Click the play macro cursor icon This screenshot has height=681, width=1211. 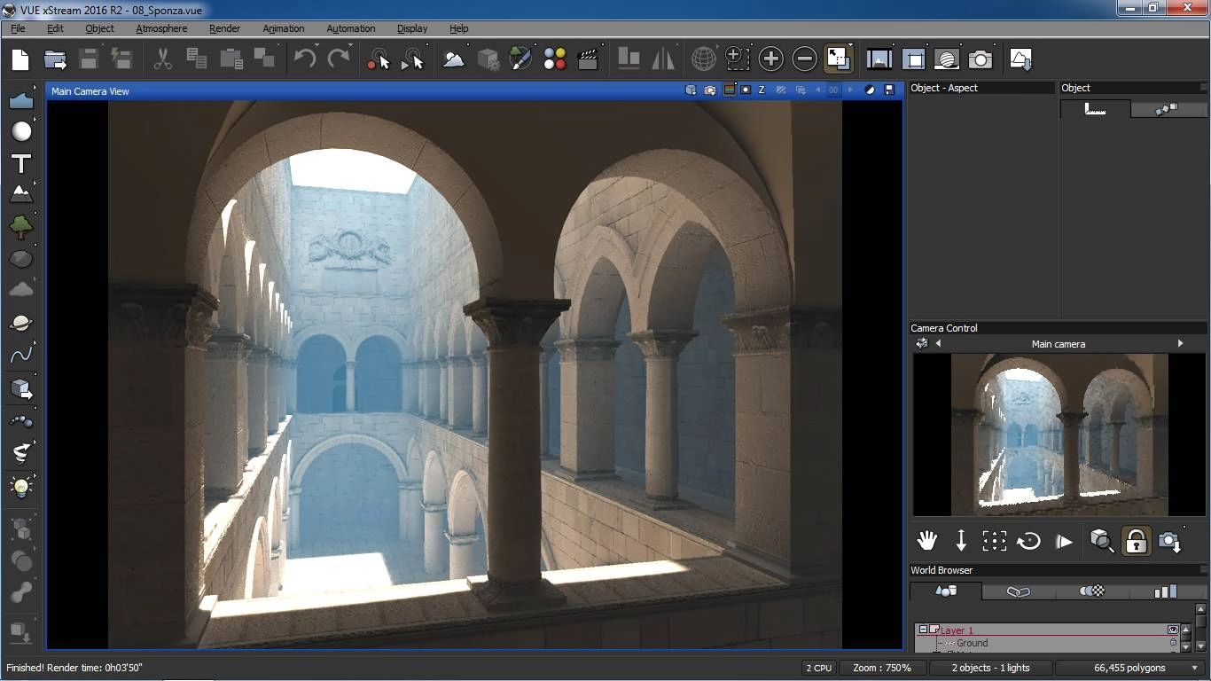pos(413,59)
